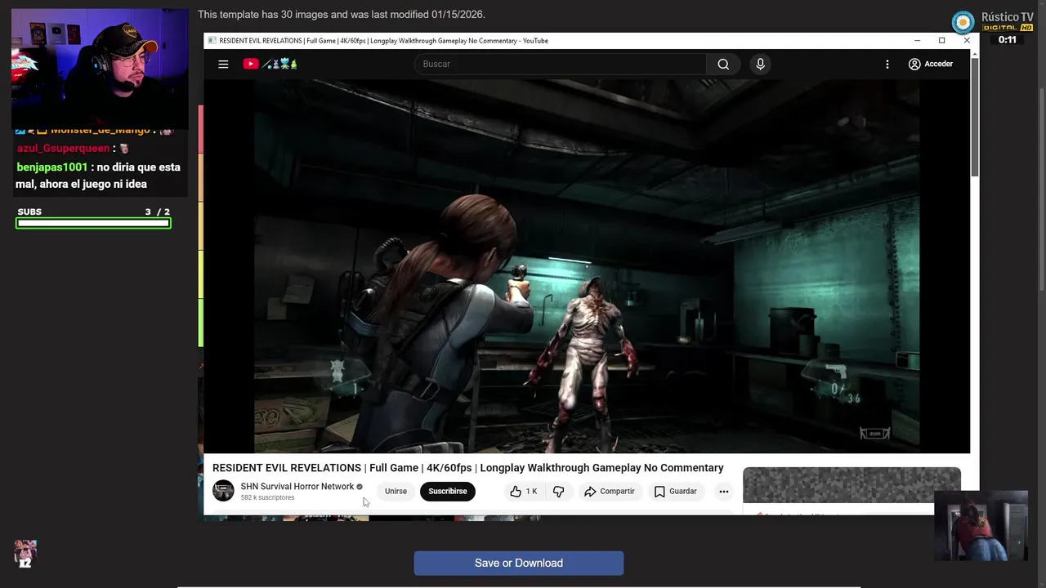Click the streamer webcam overlay
This screenshot has height=588, width=1046.
coord(100,67)
